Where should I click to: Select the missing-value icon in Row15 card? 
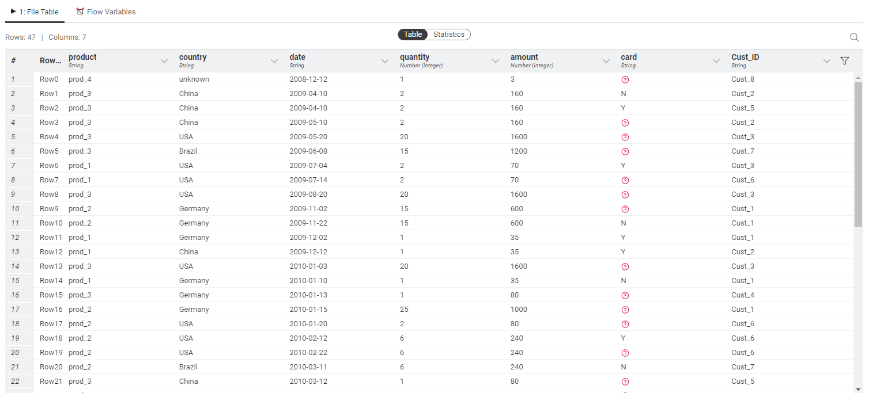[625, 295]
